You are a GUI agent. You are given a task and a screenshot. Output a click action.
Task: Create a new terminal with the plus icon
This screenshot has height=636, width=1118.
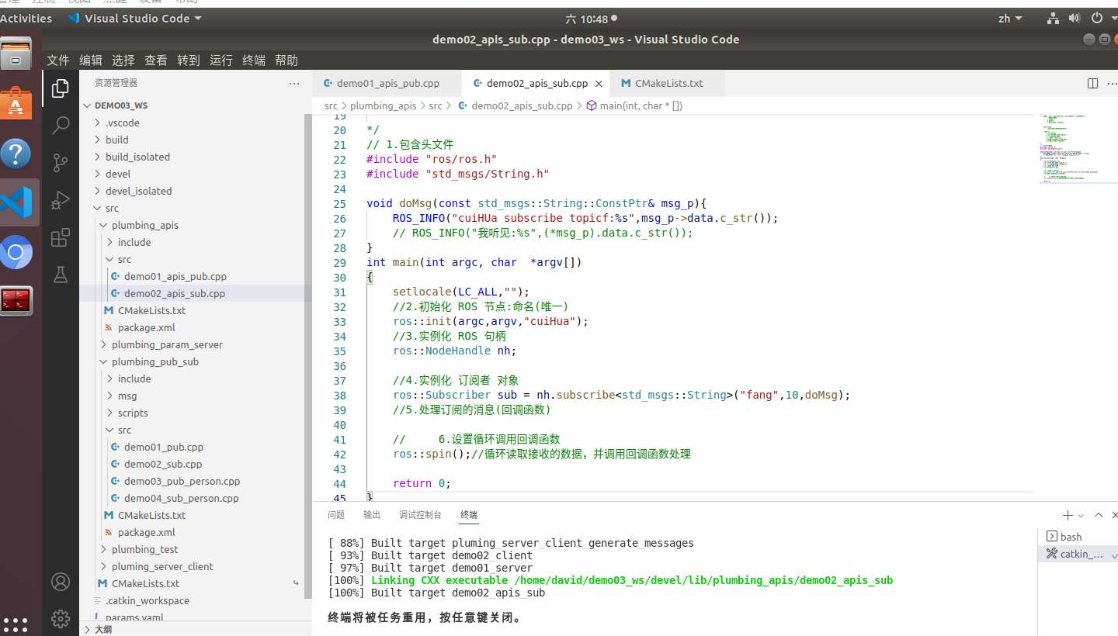pyautogui.click(x=1067, y=513)
